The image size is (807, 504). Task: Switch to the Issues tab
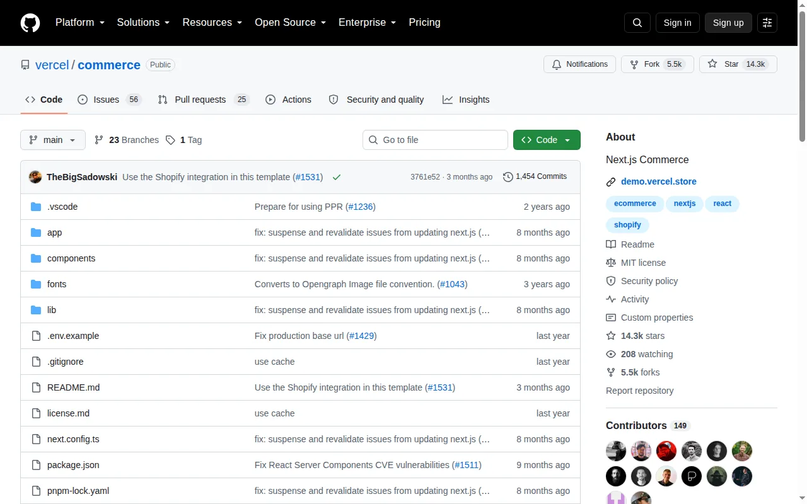tap(110, 100)
